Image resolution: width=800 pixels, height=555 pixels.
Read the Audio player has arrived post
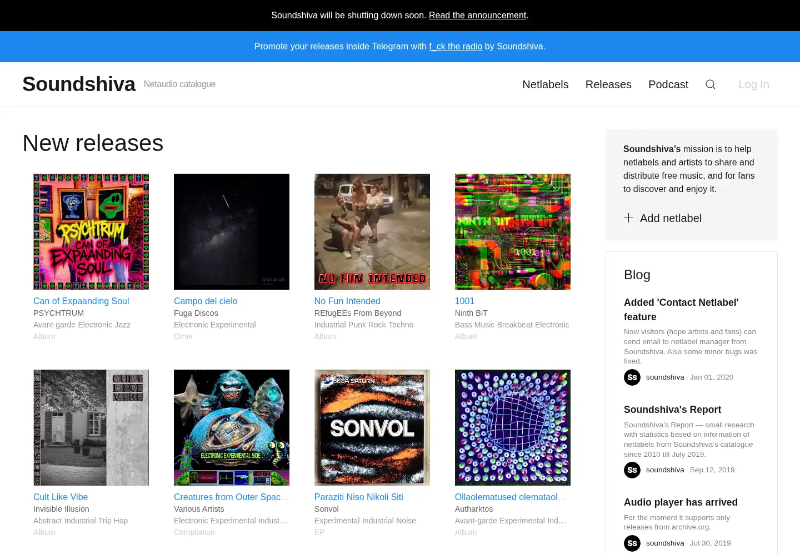coord(681,502)
